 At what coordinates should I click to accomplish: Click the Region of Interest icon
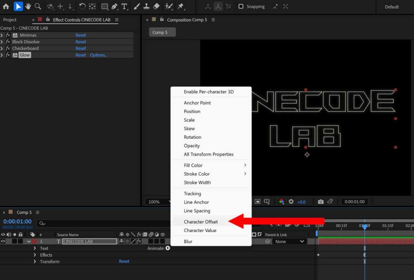[x=258, y=201]
